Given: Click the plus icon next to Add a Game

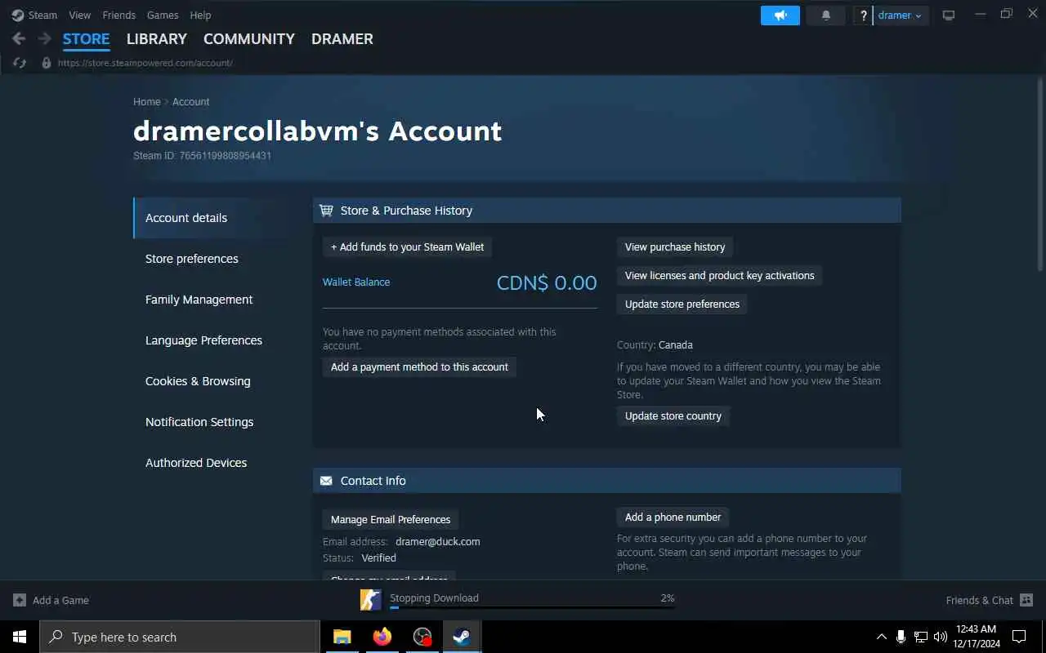Looking at the screenshot, I should [20, 600].
